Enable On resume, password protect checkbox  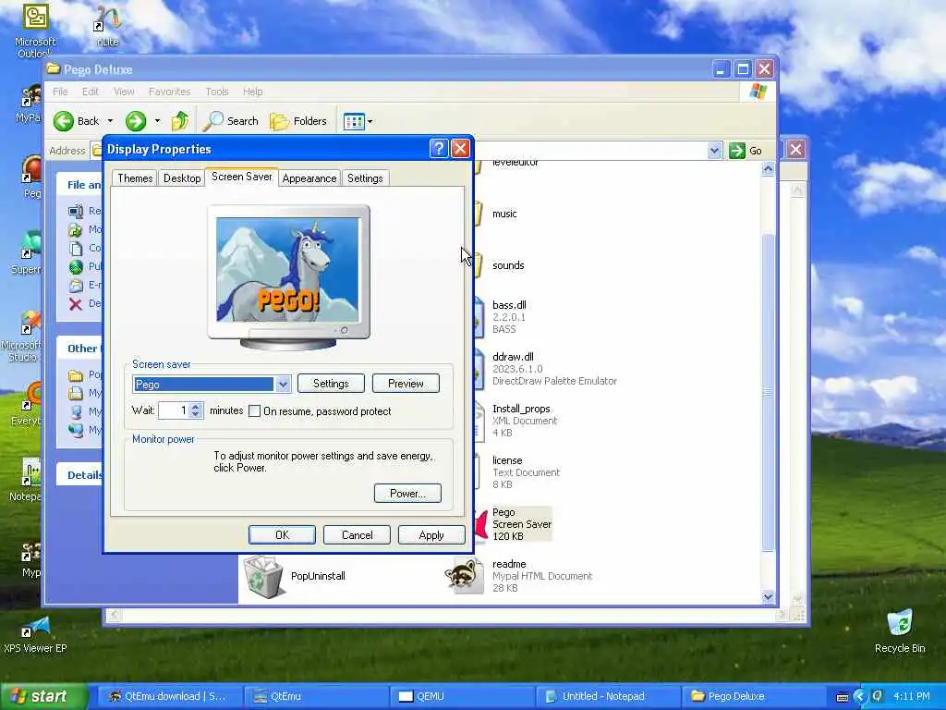point(255,411)
